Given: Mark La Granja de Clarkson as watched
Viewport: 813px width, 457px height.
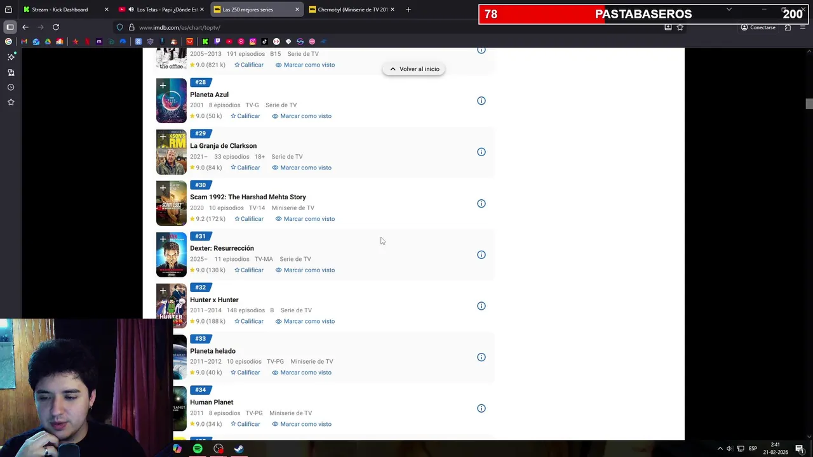Looking at the screenshot, I should [302, 168].
